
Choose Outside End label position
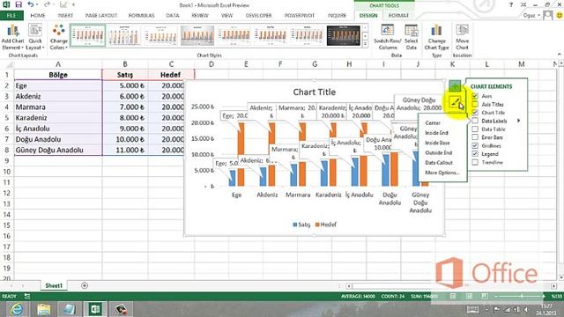(439, 152)
